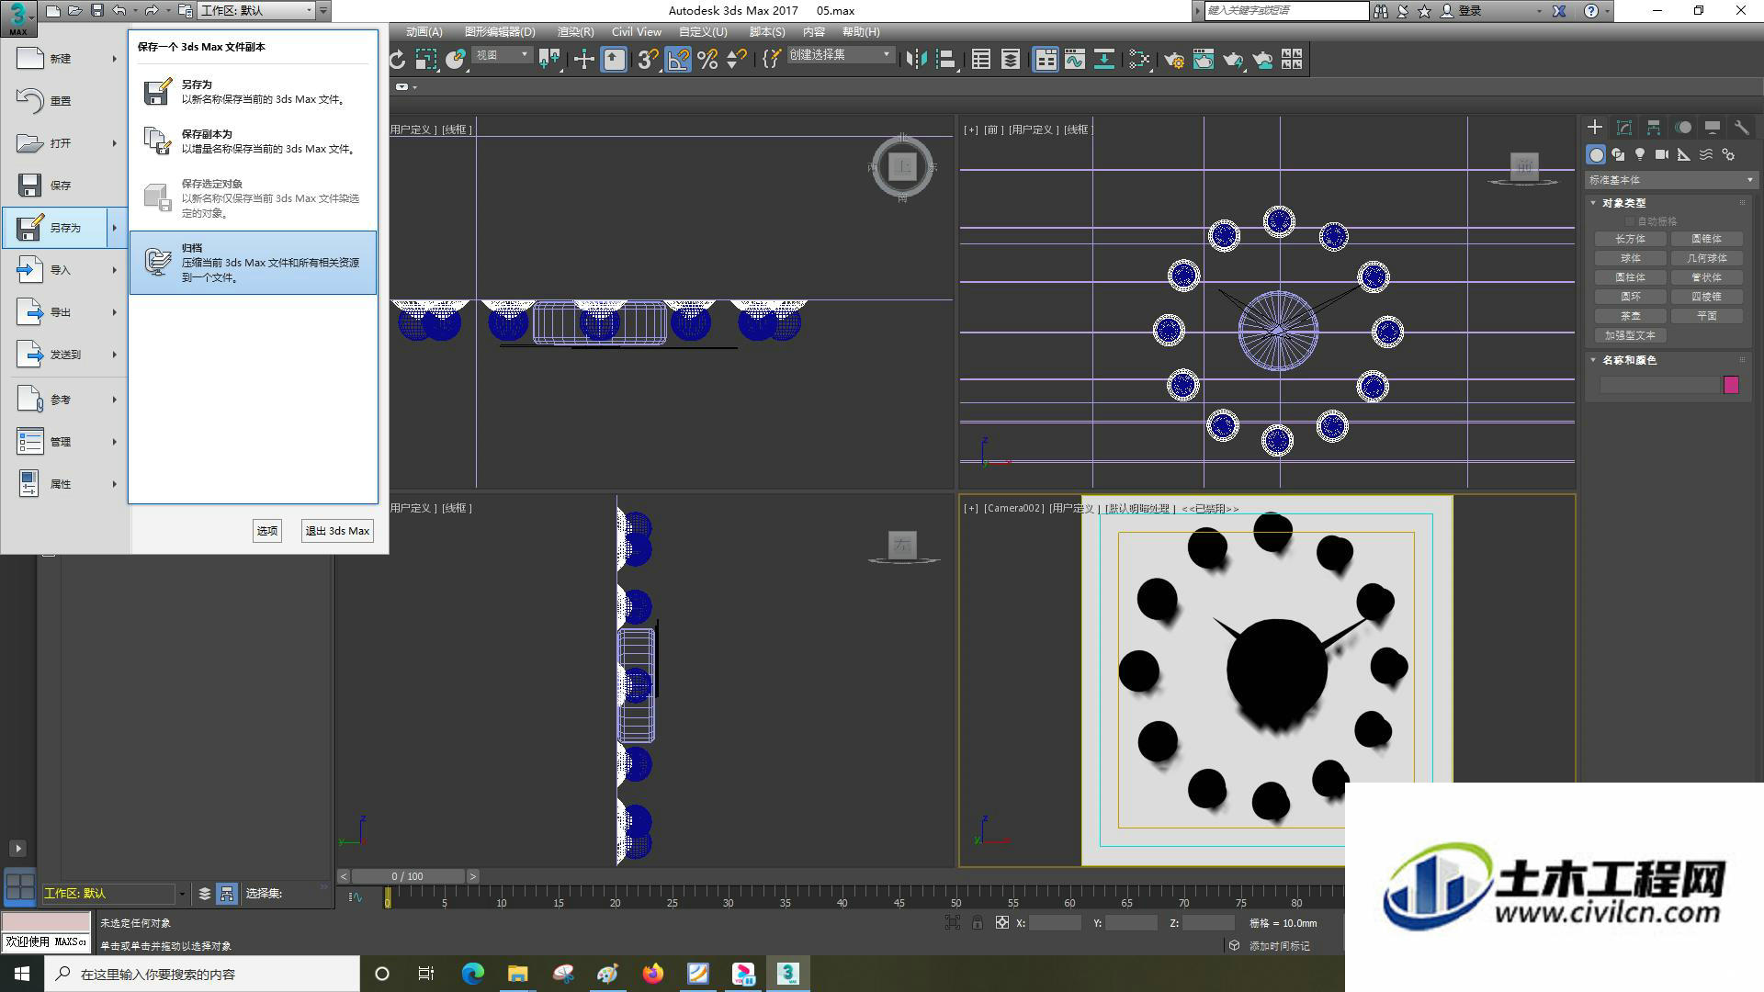
Task: Toggle the Ribbon icon
Action: click(x=1046, y=60)
